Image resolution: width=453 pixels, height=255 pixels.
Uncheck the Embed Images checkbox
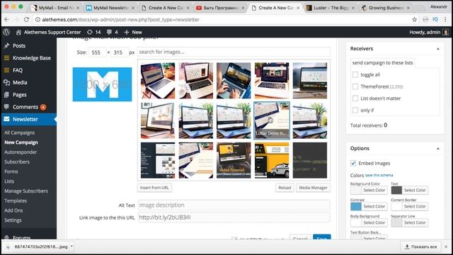353,163
